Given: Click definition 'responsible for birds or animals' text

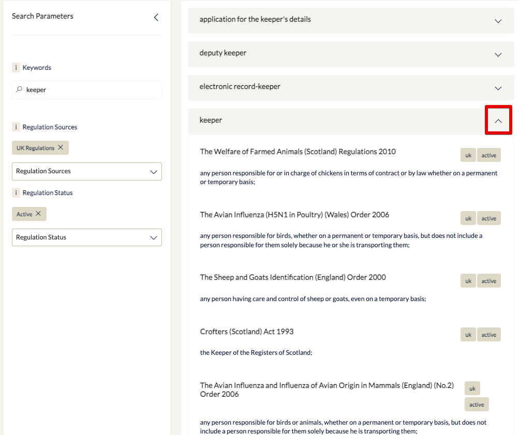Looking at the screenshot, I should point(343,427).
